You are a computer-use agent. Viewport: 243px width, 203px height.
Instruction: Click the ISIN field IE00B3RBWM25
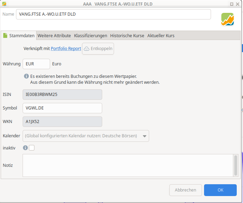[62, 95]
